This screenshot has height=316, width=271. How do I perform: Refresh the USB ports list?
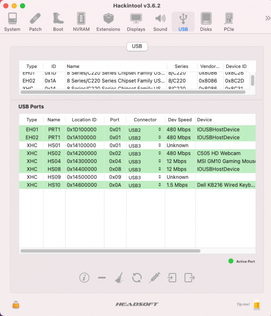(x=137, y=278)
